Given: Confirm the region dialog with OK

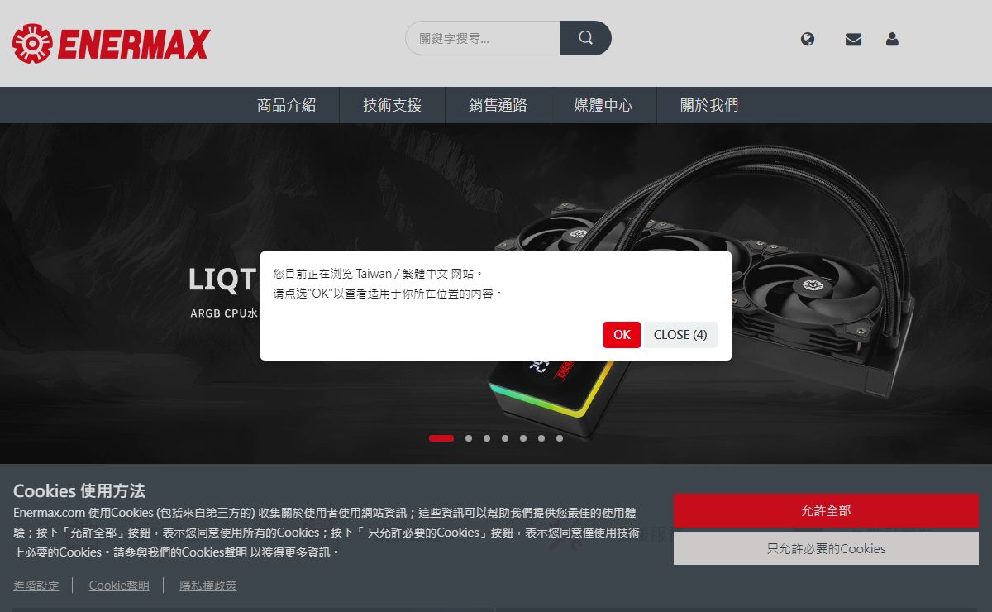Looking at the screenshot, I should pyautogui.click(x=622, y=335).
